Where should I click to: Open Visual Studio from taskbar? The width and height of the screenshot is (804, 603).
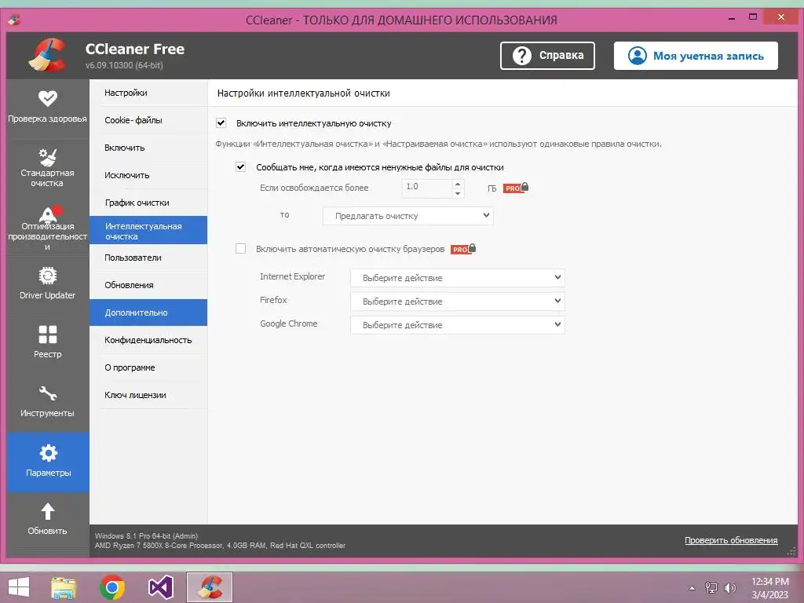(x=160, y=587)
